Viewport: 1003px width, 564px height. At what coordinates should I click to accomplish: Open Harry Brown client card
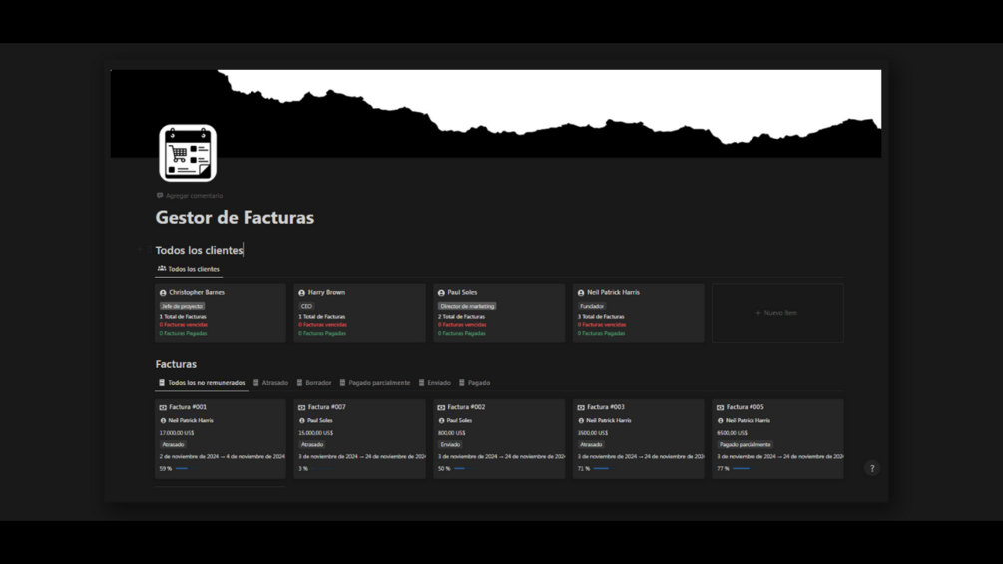[359, 313]
